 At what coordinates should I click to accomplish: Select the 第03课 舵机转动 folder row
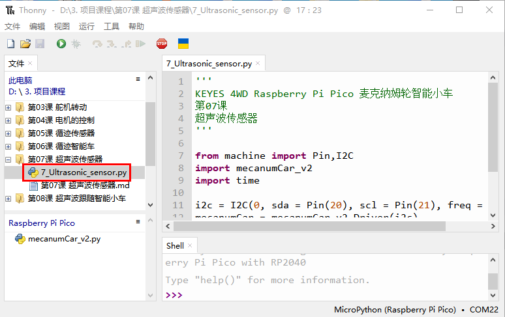click(x=75, y=107)
